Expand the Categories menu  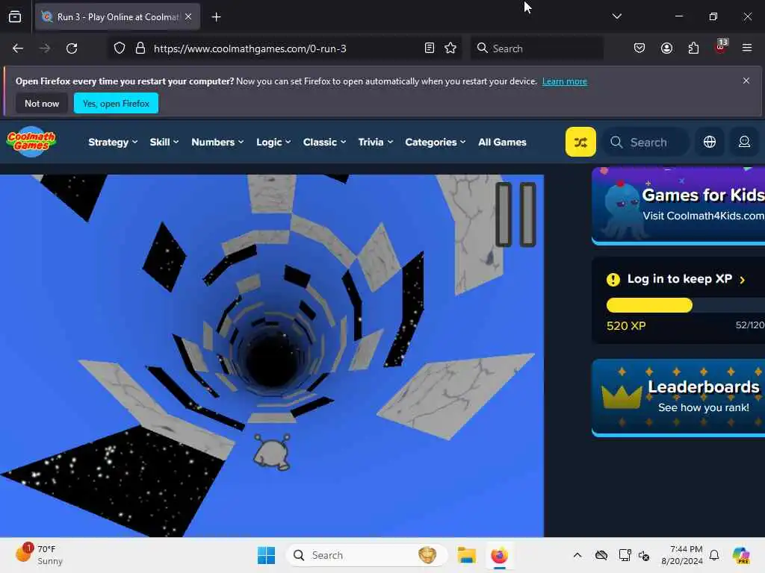click(x=436, y=142)
